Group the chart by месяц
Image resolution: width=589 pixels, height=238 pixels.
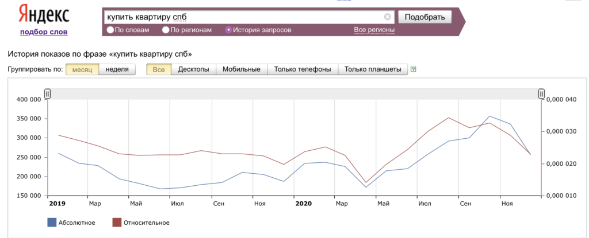[x=82, y=69]
